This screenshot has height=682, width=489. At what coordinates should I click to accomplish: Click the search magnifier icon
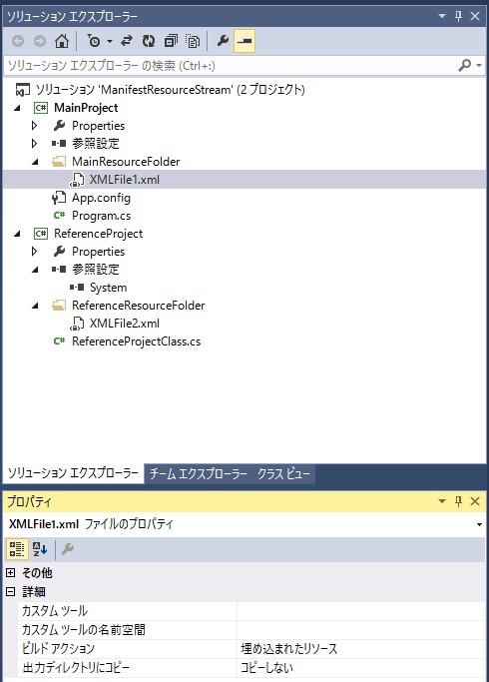pos(465,65)
